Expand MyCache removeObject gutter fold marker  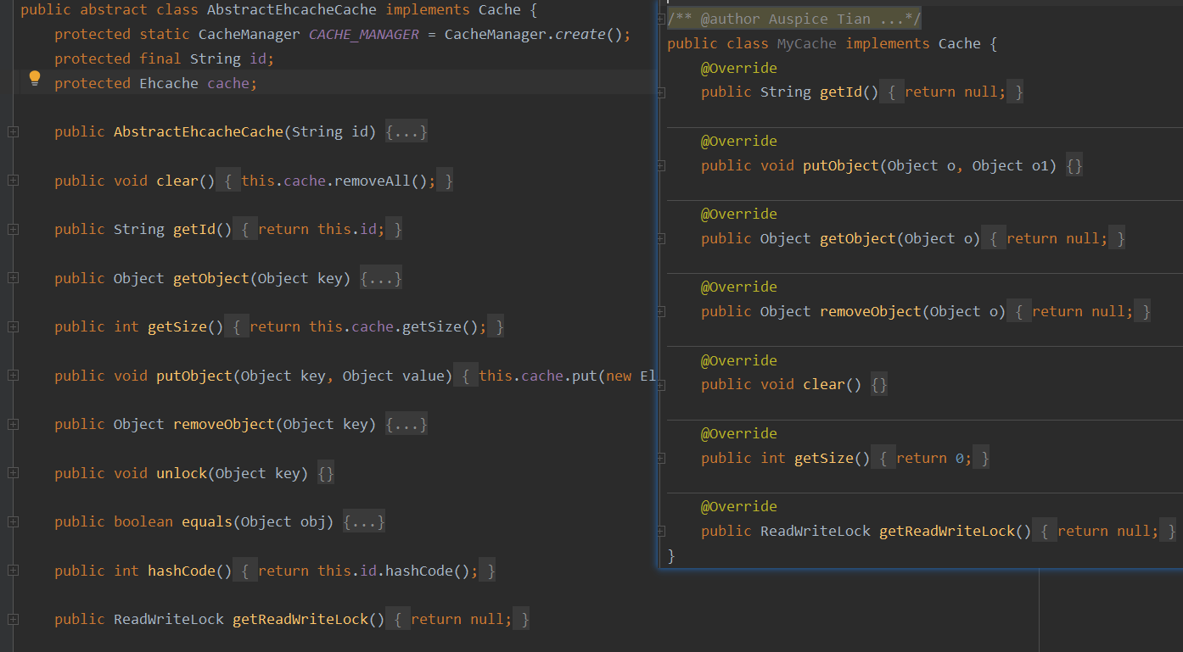662,311
